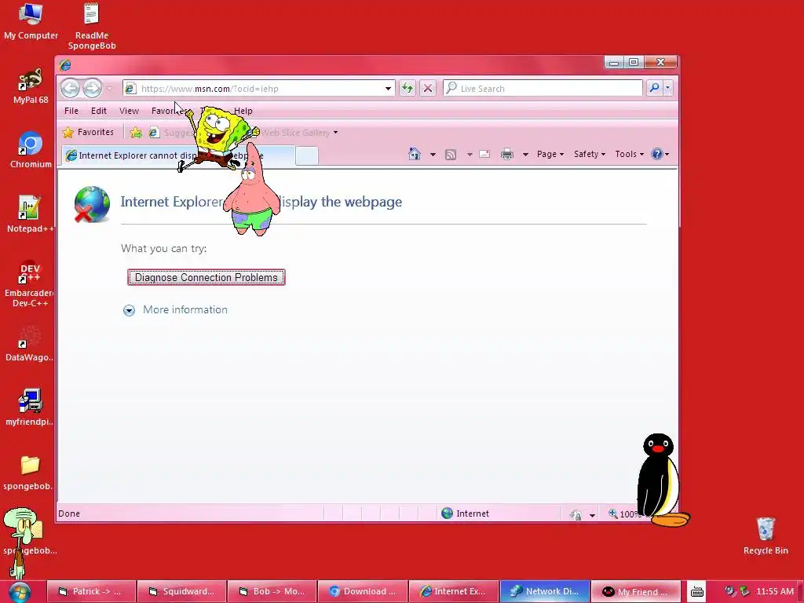Open the Safety command menu

pyautogui.click(x=589, y=154)
